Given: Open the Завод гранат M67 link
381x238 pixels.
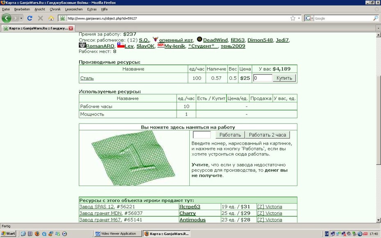Looking at the screenshot, I should point(100,220).
